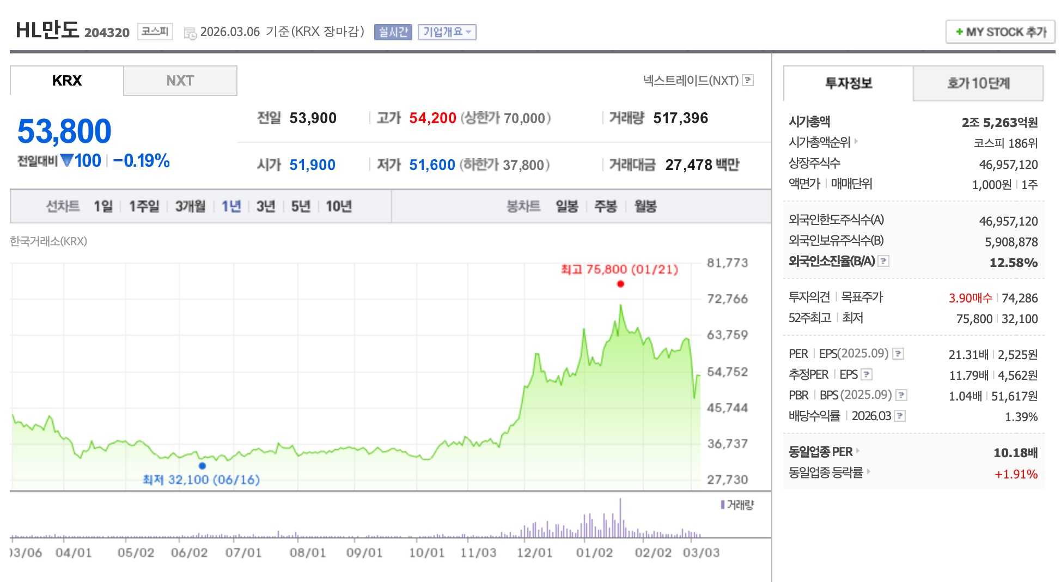Click the target price 74,286
Screen dimensions: 1061x582
[x=1020, y=298]
